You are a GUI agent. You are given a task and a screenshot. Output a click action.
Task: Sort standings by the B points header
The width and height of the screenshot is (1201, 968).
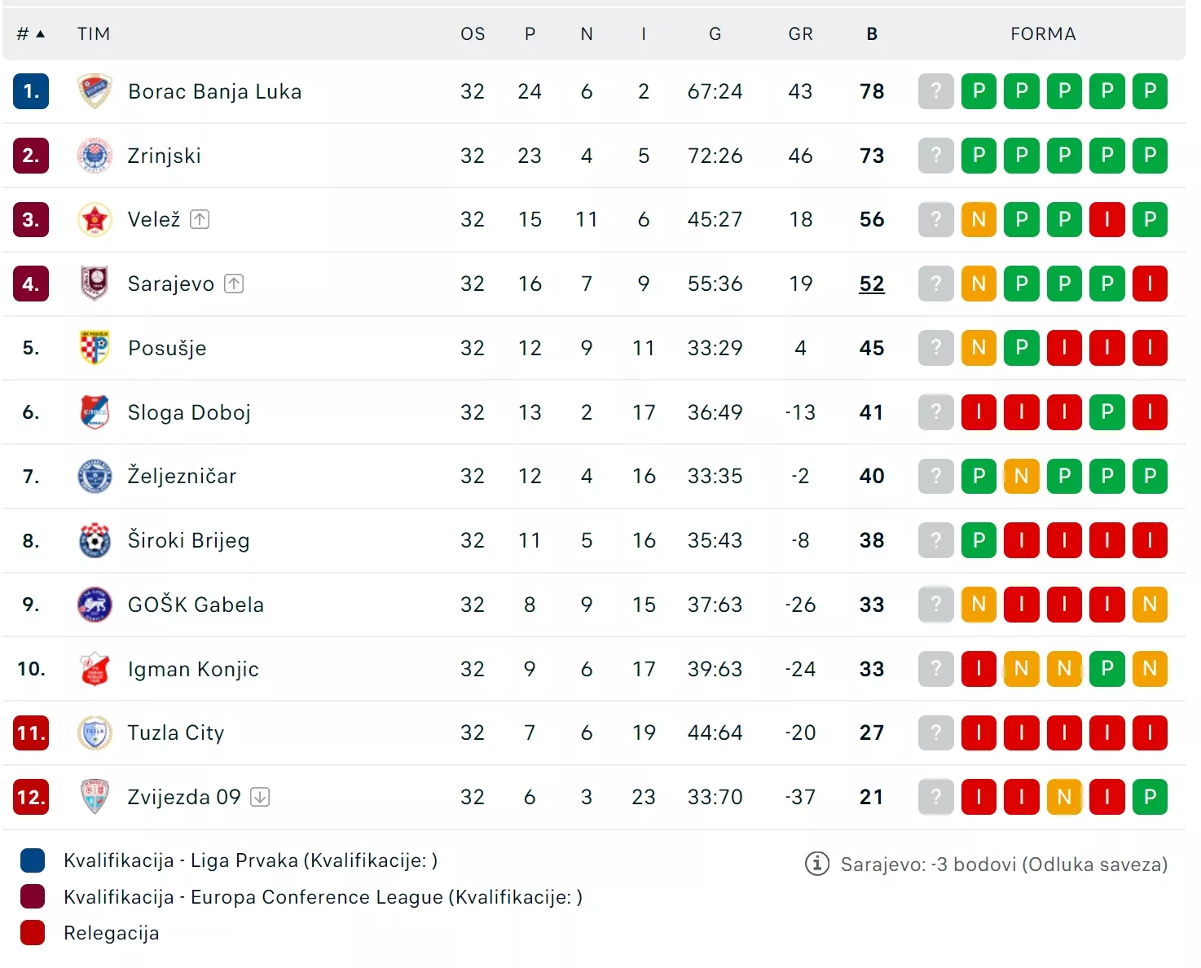coord(872,34)
